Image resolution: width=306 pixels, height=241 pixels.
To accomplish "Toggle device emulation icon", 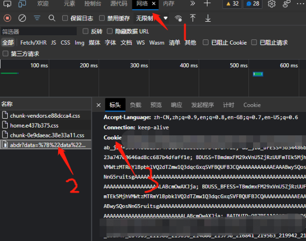I will point(22,4).
